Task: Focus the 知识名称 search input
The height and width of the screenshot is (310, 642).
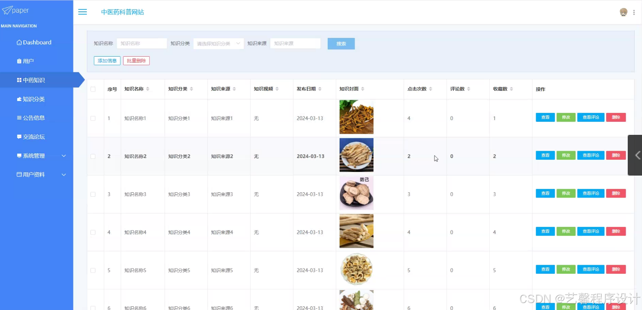Action: [x=141, y=44]
